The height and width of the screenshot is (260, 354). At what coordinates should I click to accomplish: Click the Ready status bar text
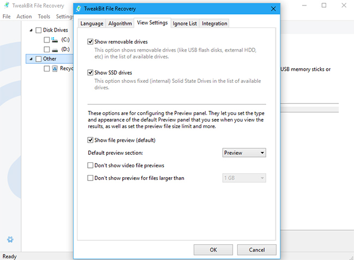pos(10,257)
